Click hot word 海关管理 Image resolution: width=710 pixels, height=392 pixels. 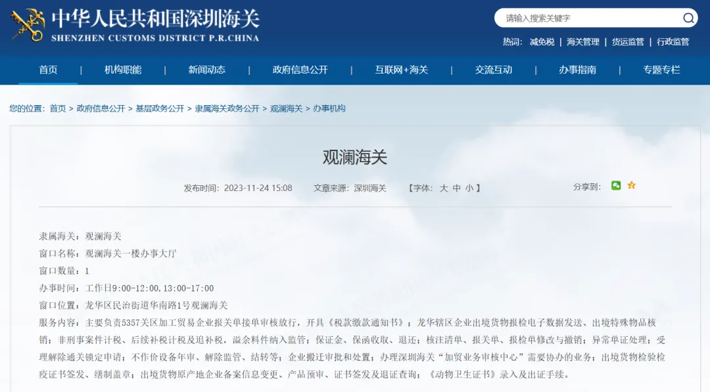tap(582, 42)
